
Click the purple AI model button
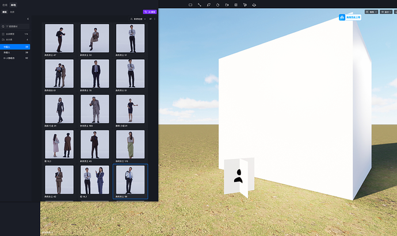pyautogui.click(x=149, y=11)
